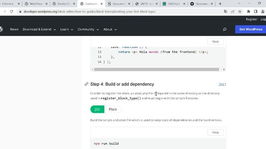266x149 pixels.
Task: Minimize the browser window
Action: point(249,3)
